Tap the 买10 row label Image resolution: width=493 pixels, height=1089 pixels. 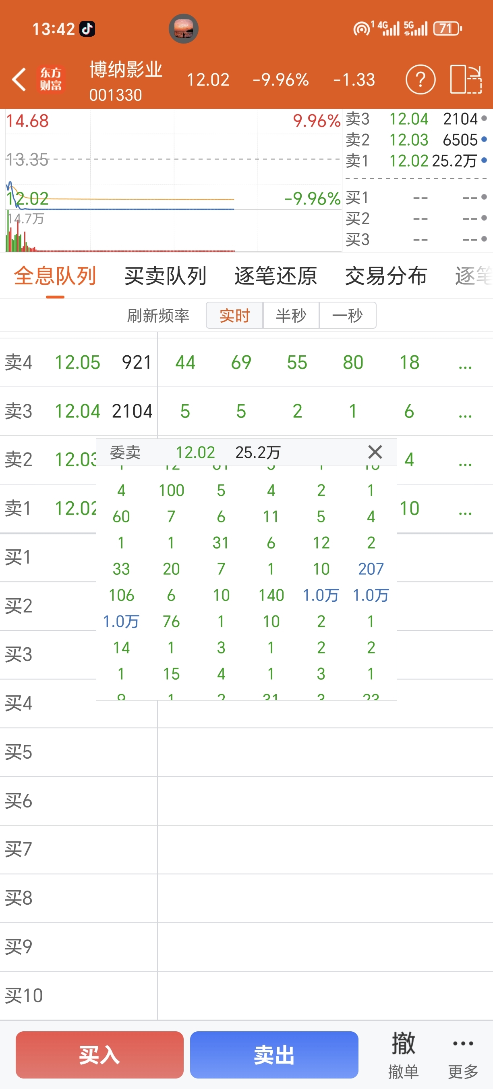24,995
